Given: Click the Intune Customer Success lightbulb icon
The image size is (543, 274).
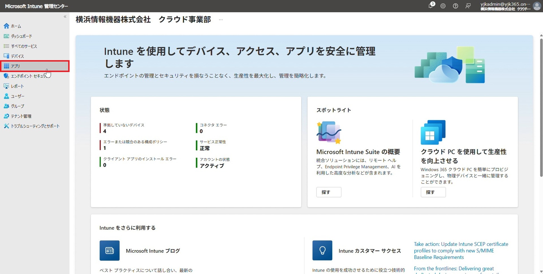Looking at the screenshot, I should (x=322, y=251).
